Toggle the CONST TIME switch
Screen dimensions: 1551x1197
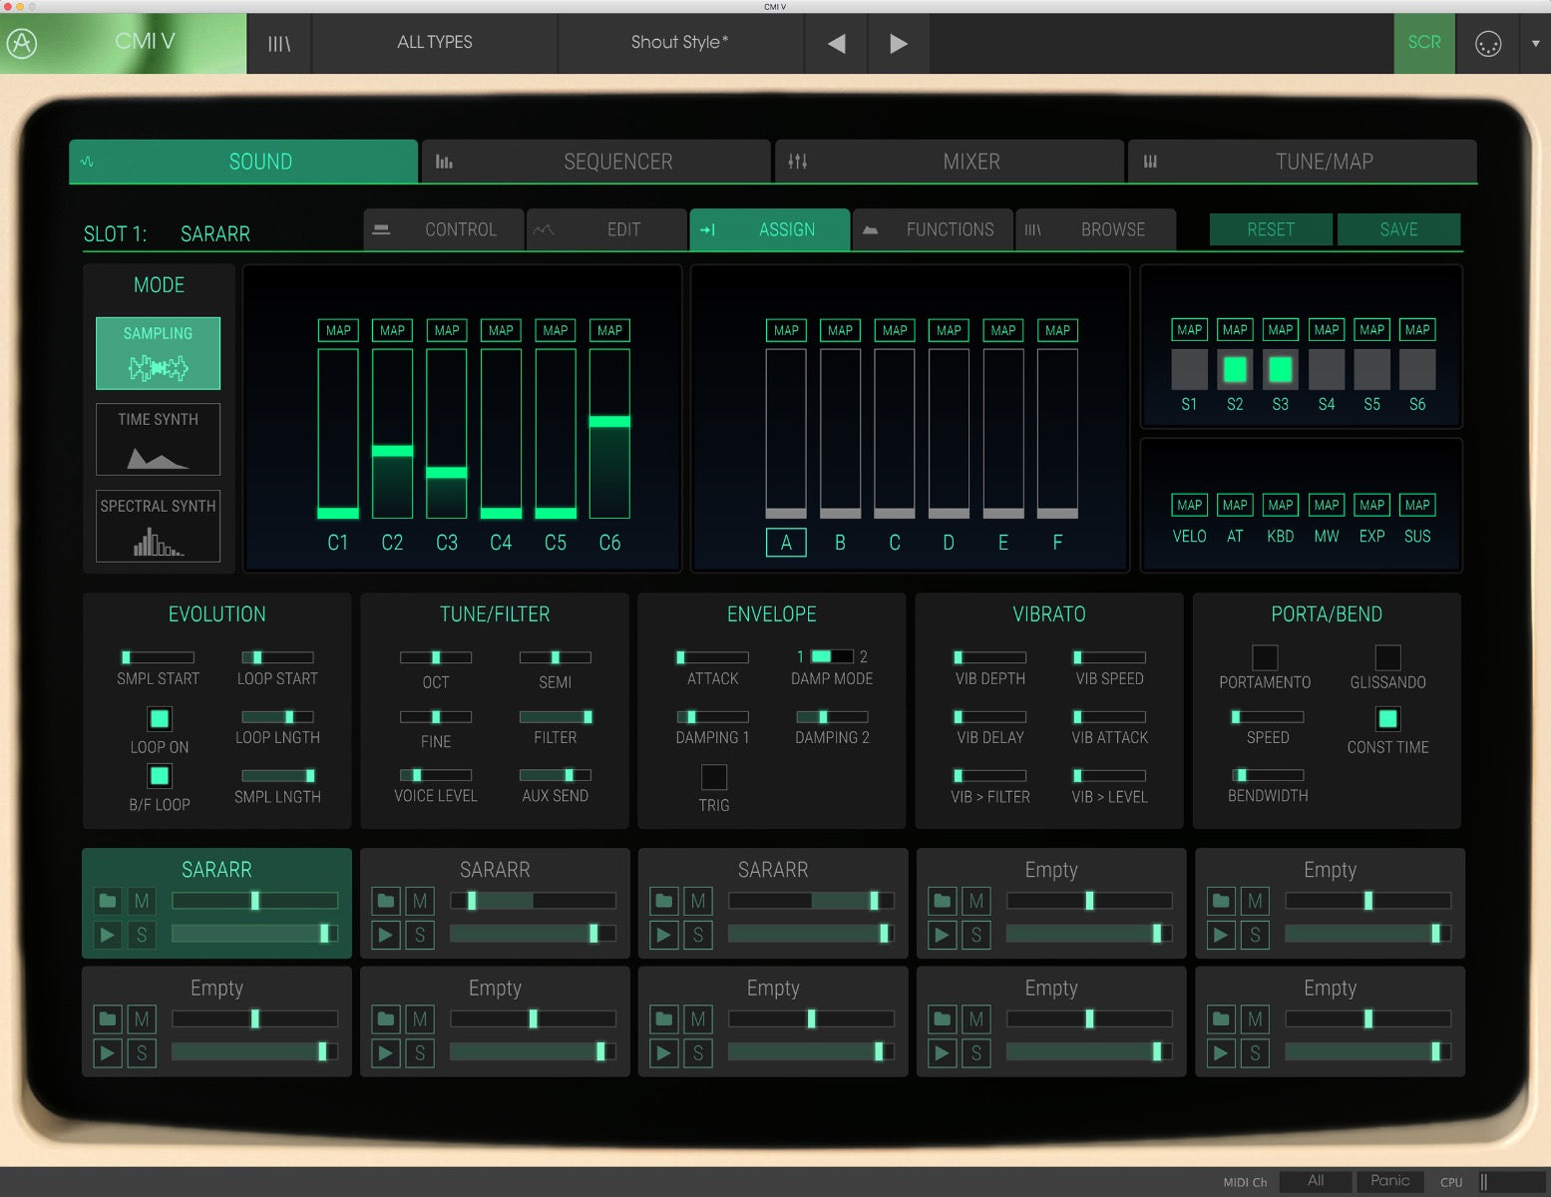pyautogui.click(x=1387, y=718)
